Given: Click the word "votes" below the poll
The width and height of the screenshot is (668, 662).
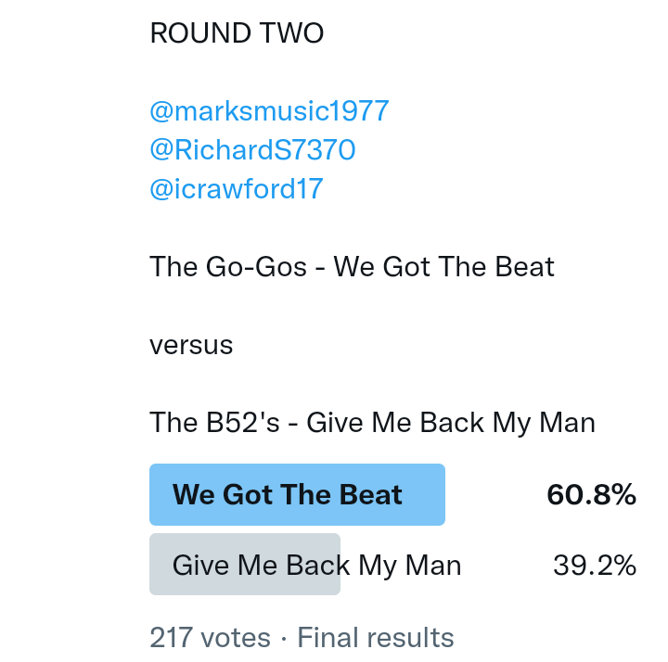Looking at the screenshot, I should (235, 638).
